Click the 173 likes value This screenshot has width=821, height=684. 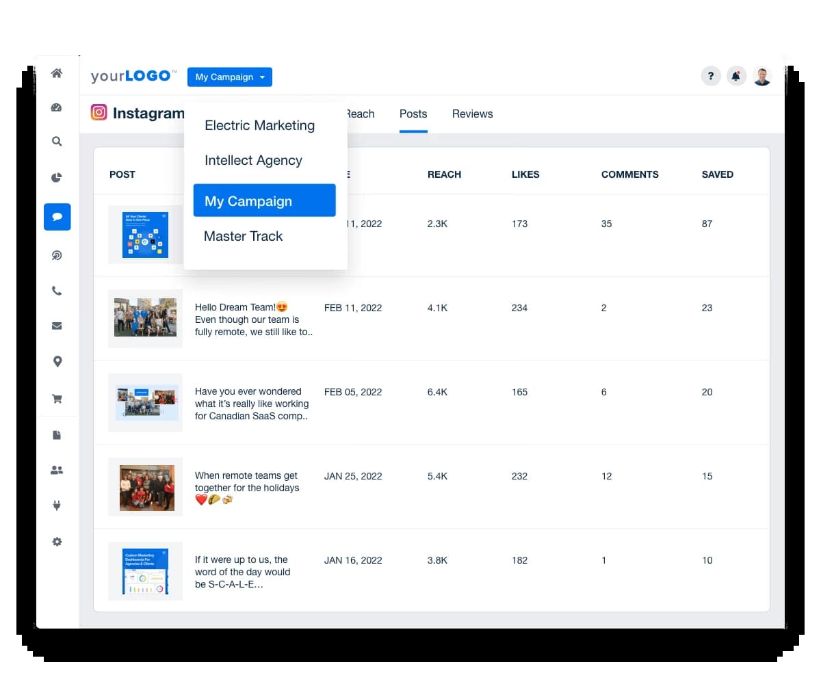(520, 224)
